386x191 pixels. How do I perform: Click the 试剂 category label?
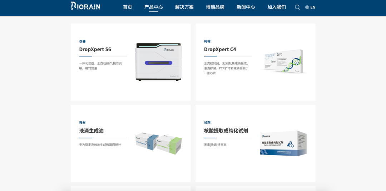click(207, 122)
